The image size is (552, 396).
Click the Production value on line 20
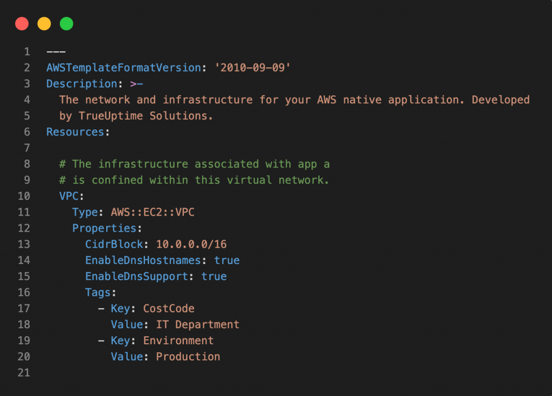pos(188,357)
